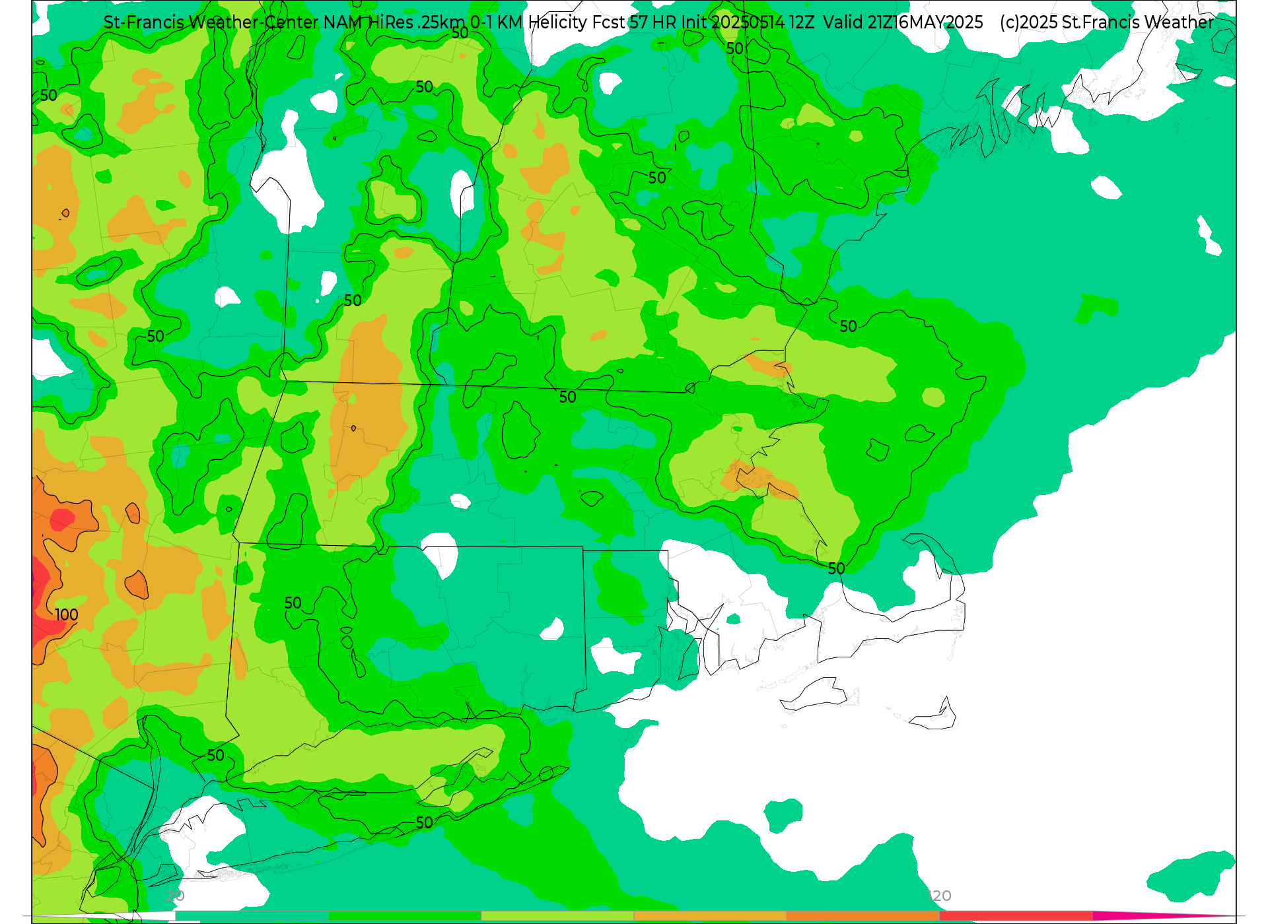Click the "20" color scale label

(x=176, y=896)
